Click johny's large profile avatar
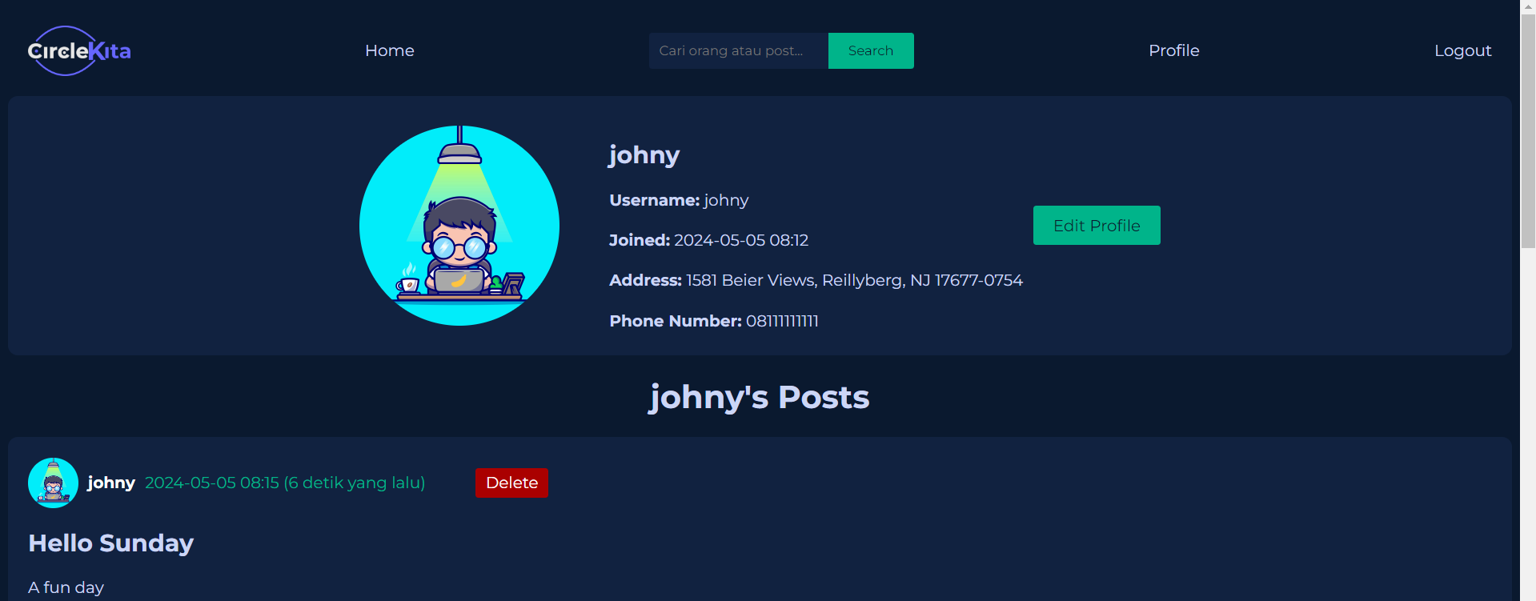The width and height of the screenshot is (1536, 601). coord(459,226)
